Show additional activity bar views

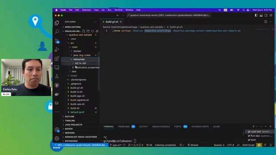57,112
